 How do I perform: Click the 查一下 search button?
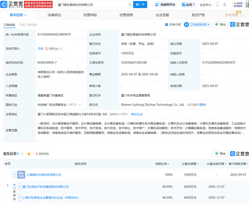click(140, 5)
